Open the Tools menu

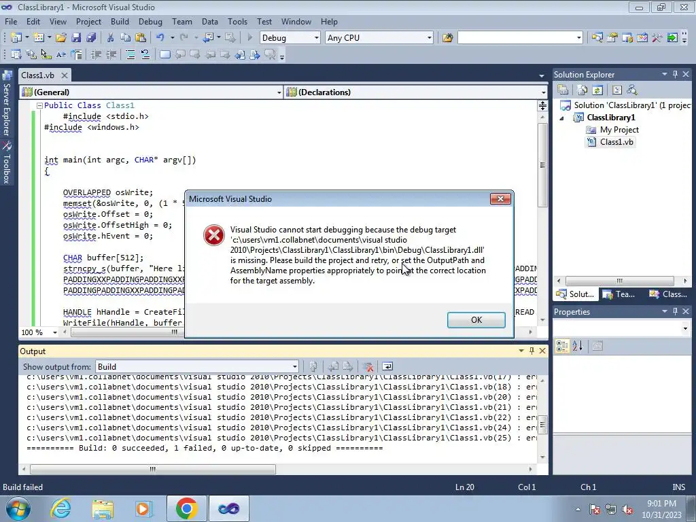237,21
